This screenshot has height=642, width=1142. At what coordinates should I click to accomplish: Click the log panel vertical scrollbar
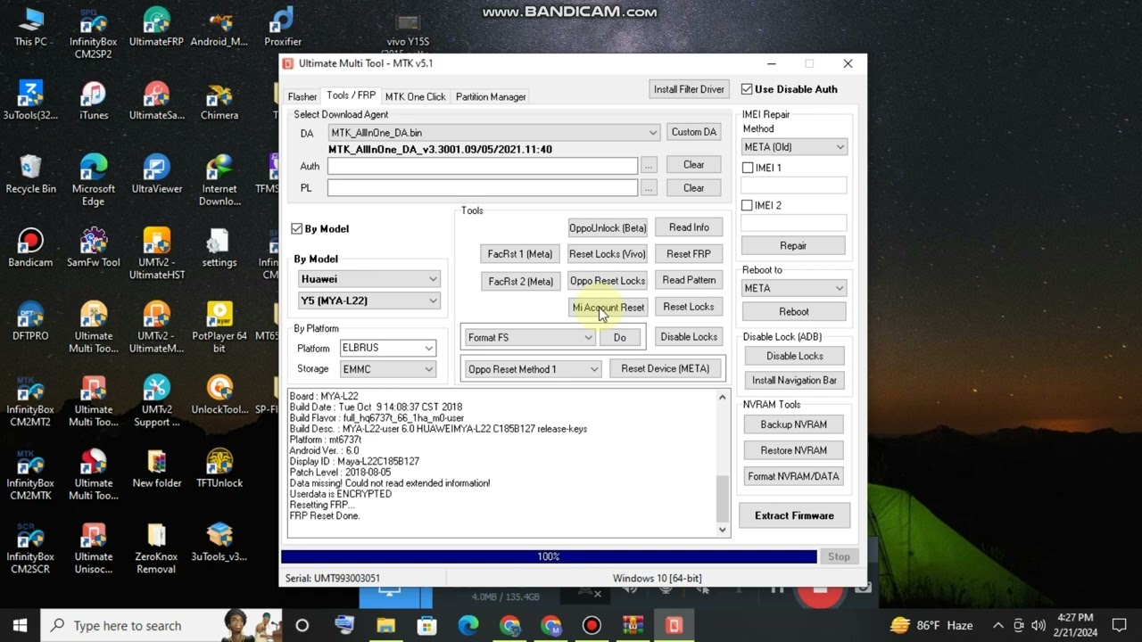click(x=723, y=463)
